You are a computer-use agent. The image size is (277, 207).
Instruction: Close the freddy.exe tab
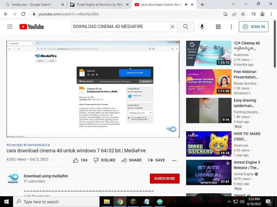tap(63, 5)
